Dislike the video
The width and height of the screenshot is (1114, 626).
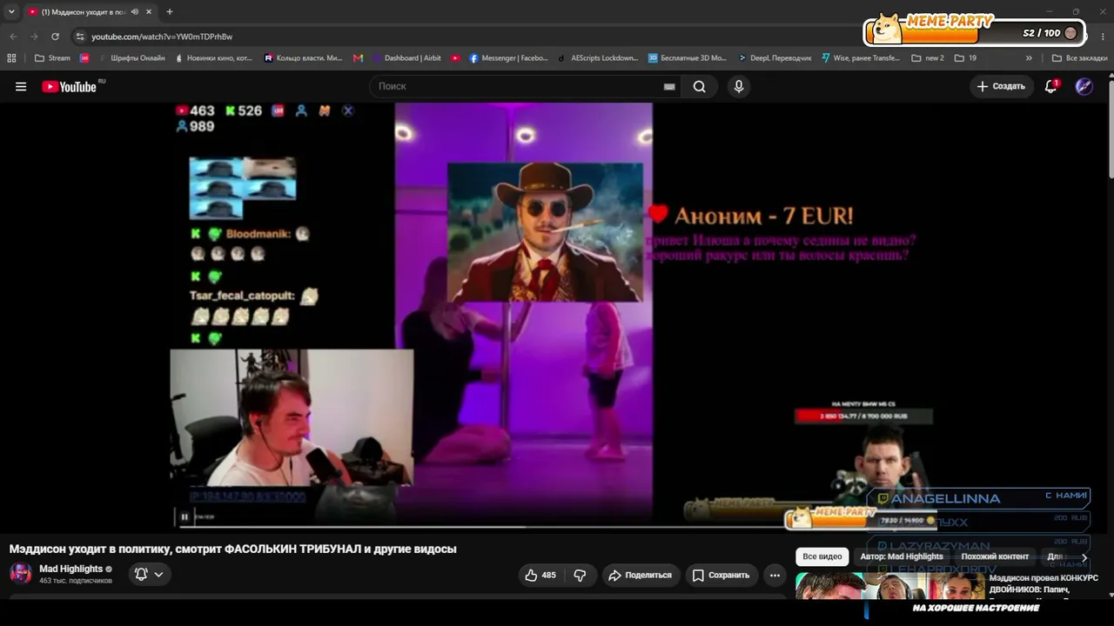coord(580,575)
